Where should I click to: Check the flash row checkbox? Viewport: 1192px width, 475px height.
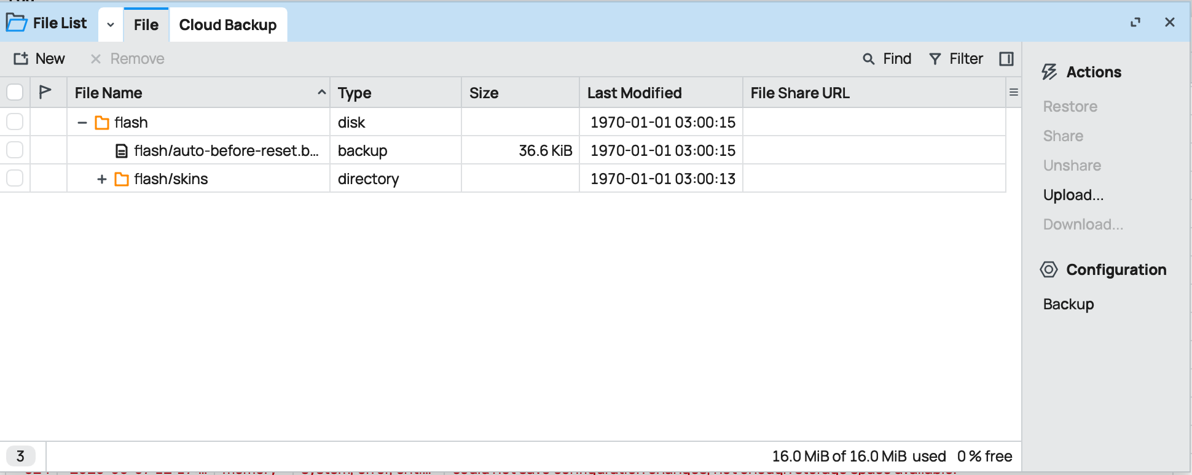[x=15, y=122]
